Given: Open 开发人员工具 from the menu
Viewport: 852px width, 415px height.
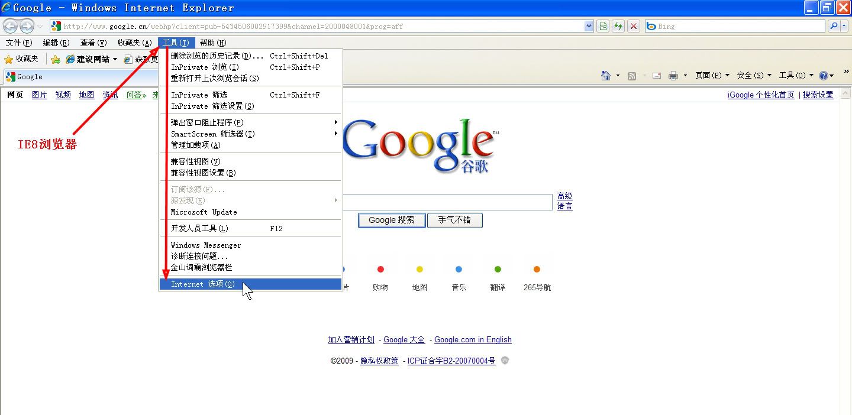Looking at the screenshot, I should click(x=250, y=228).
